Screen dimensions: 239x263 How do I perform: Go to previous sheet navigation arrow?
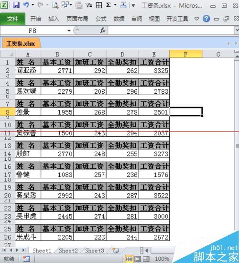coord(11,250)
